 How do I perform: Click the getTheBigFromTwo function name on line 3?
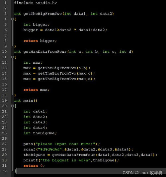coord(42,14)
